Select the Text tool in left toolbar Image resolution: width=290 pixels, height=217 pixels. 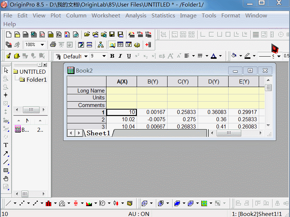pos(6,145)
